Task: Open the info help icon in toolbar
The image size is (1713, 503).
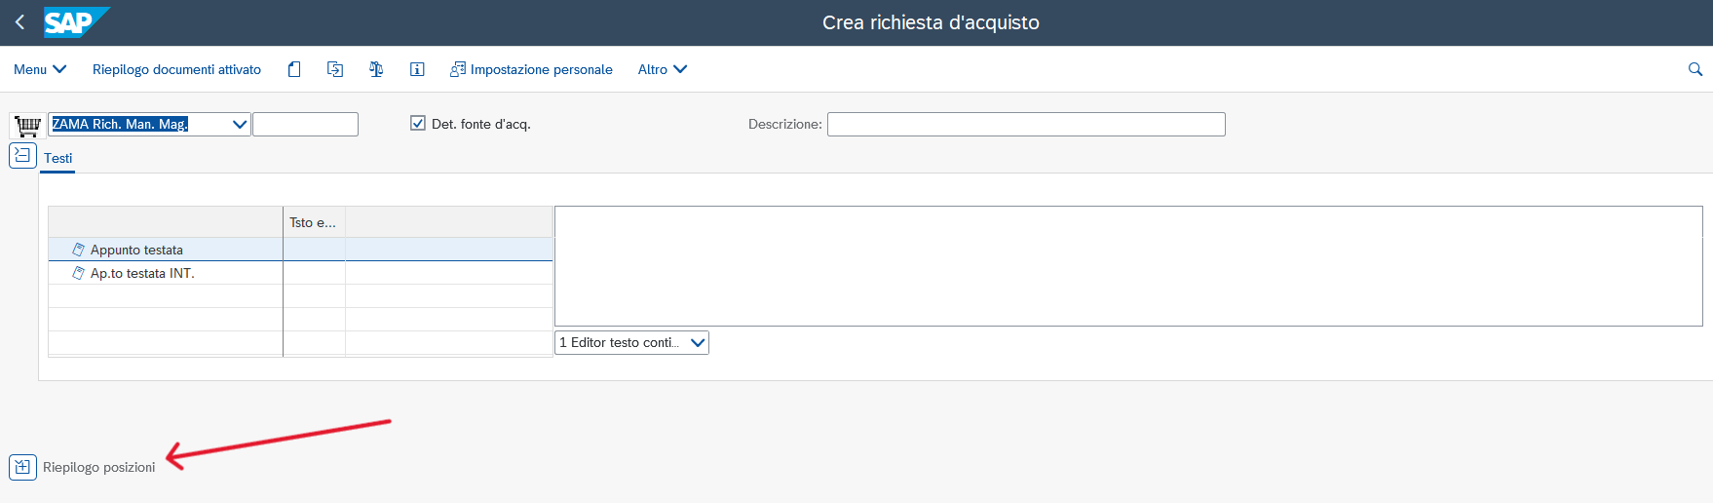Action: tap(417, 69)
